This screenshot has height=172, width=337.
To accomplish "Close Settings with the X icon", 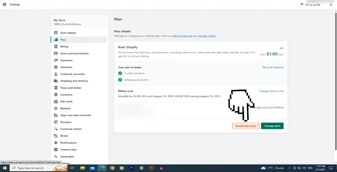I will 331,4.
